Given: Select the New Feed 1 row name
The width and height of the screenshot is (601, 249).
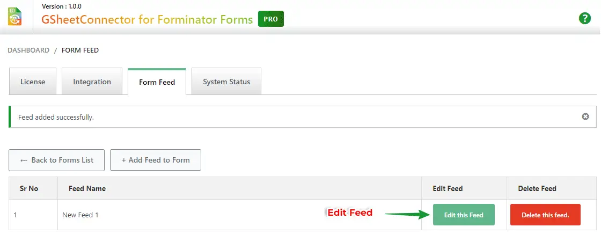Looking at the screenshot, I should (x=80, y=215).
